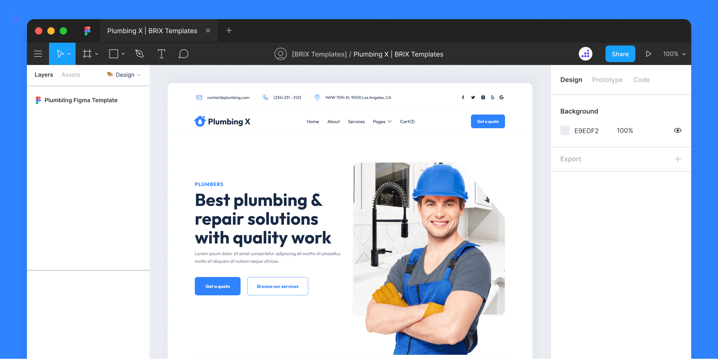This screenshot has width=718, height=359.
Task: Click the Figma menu icon
Action: coord(39,54)
